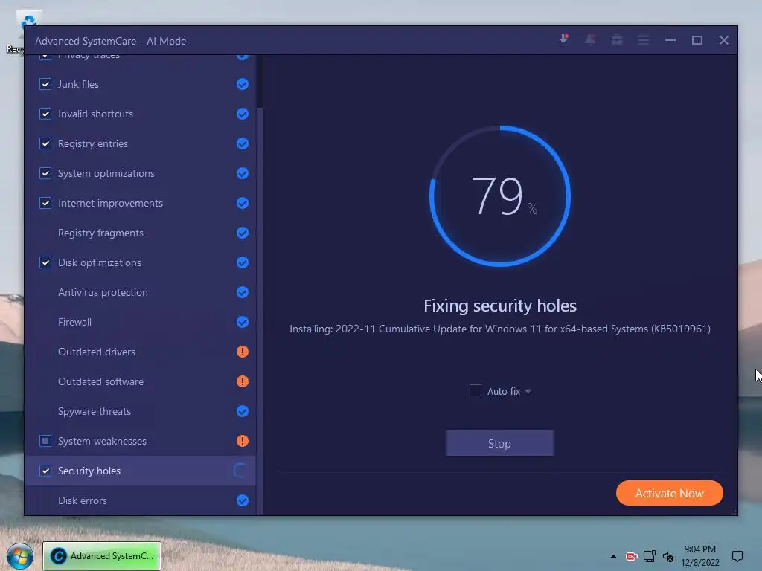Select the Firewall row label
The image size is (762, 571).
click(74, 322)
